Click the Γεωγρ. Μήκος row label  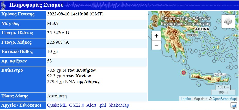[x=16, y=42]
